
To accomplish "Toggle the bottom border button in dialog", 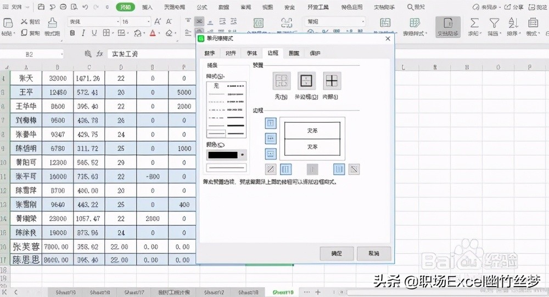I will 271,154.
